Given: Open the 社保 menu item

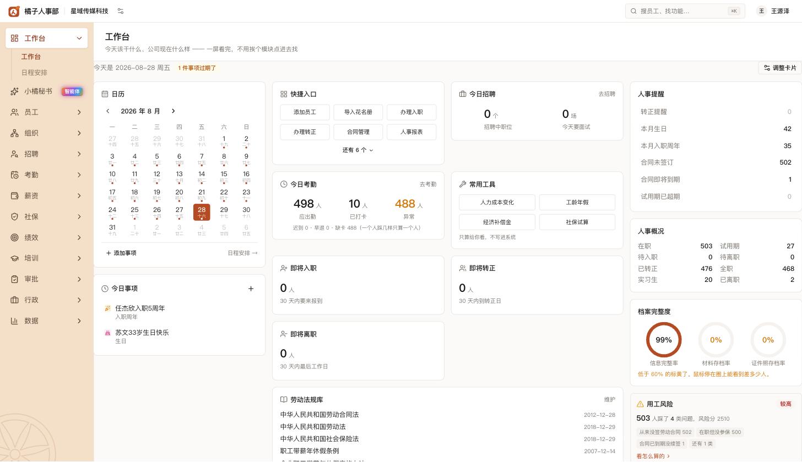Looking at the screenshot, I should 47,217.
